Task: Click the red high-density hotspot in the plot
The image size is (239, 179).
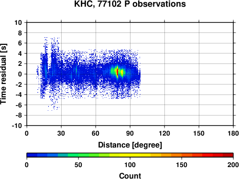Action: tap(118, 72)
